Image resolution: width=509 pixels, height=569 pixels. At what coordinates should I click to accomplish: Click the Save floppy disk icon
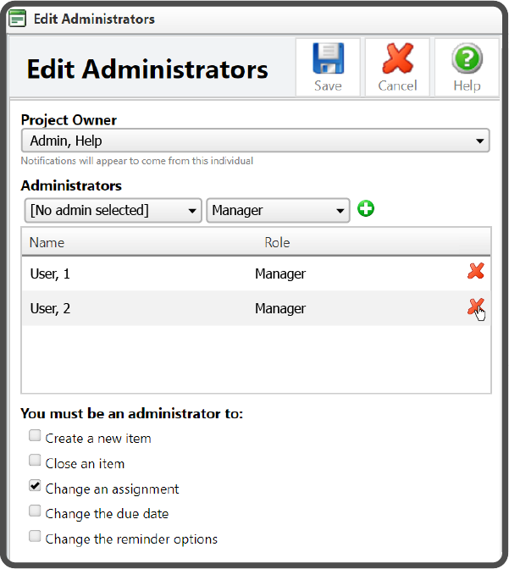click(x=328, y=61)
